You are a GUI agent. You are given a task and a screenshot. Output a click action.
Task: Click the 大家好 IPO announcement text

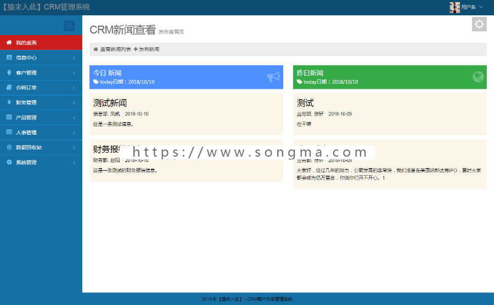pos(389,174)
